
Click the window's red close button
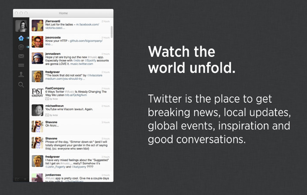pos(16,13)
